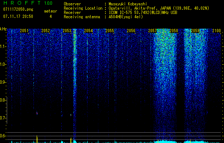This screenshot has height=143, width=224.
Task: Click the Receiving Location label
Action: [83, 8]
